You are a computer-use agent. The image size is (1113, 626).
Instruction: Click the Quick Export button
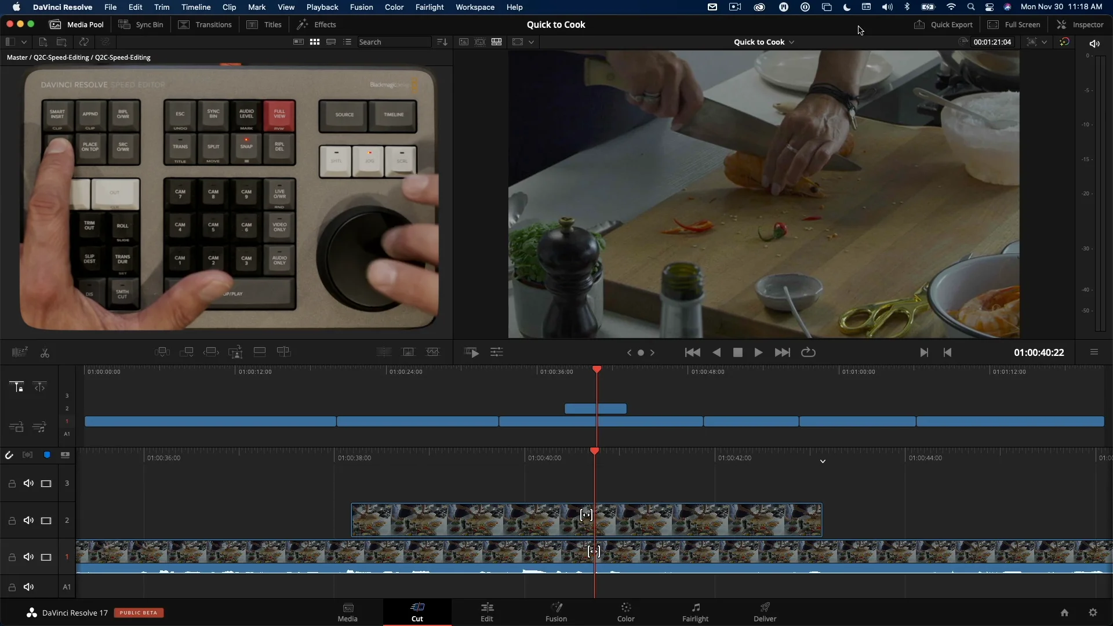point(943,24)
